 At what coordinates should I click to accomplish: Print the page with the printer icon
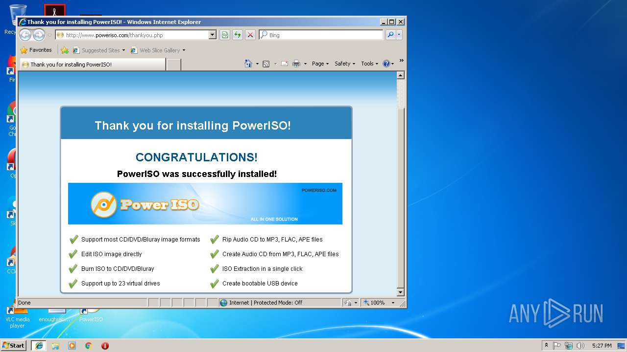point(296,64)
